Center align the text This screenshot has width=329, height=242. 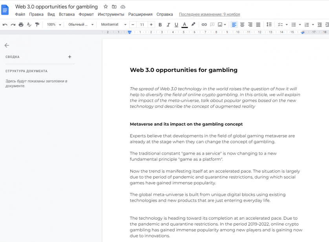click(242, 25)
